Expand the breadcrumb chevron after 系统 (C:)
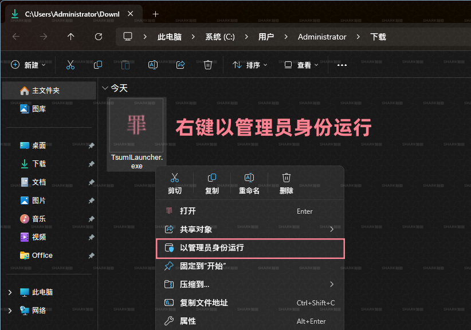471x330 pixels. (x=246, y=37)
